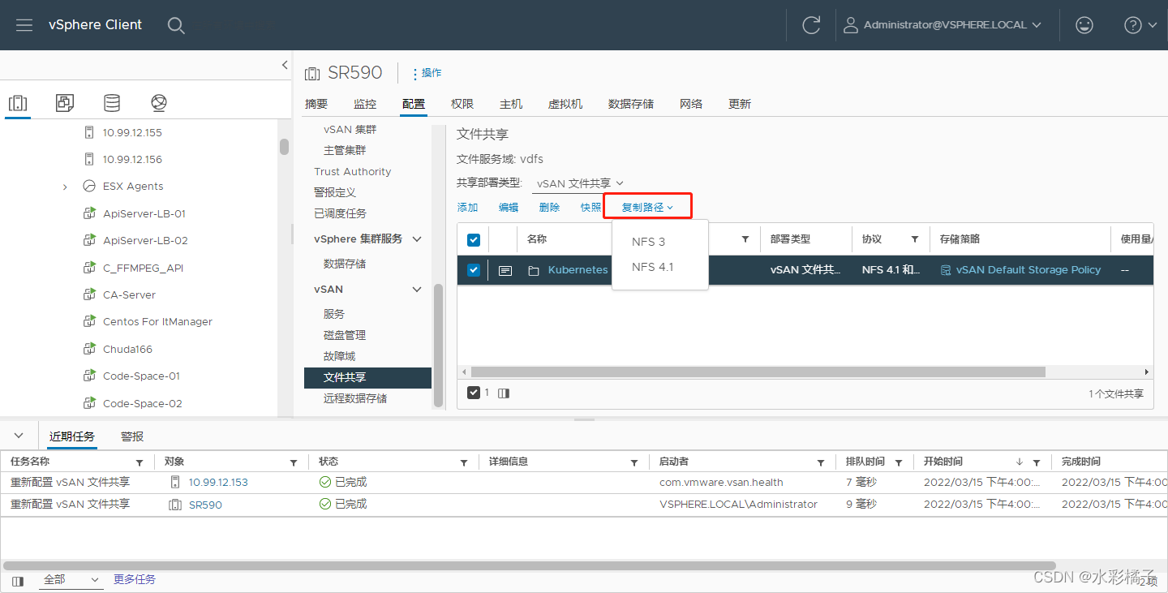Open the hamburger navigation menu

click(x=24, y=25)
